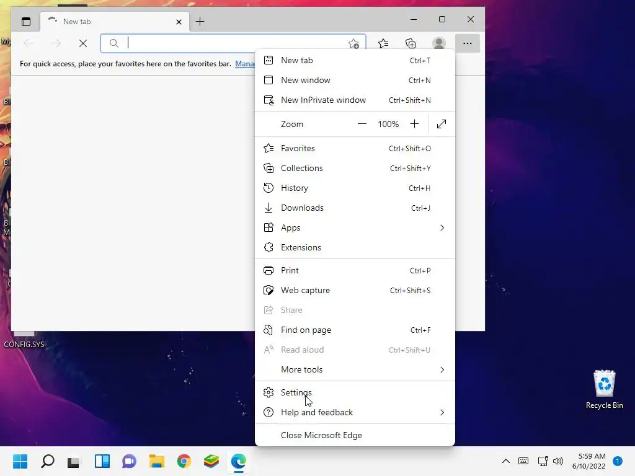Open Collections from the menu
Screen dimensions: 635x476
[355, 168]
